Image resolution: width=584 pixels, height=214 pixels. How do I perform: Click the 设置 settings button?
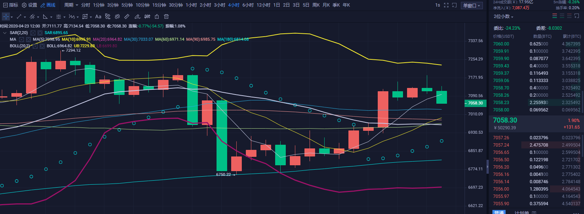[30, 5]
